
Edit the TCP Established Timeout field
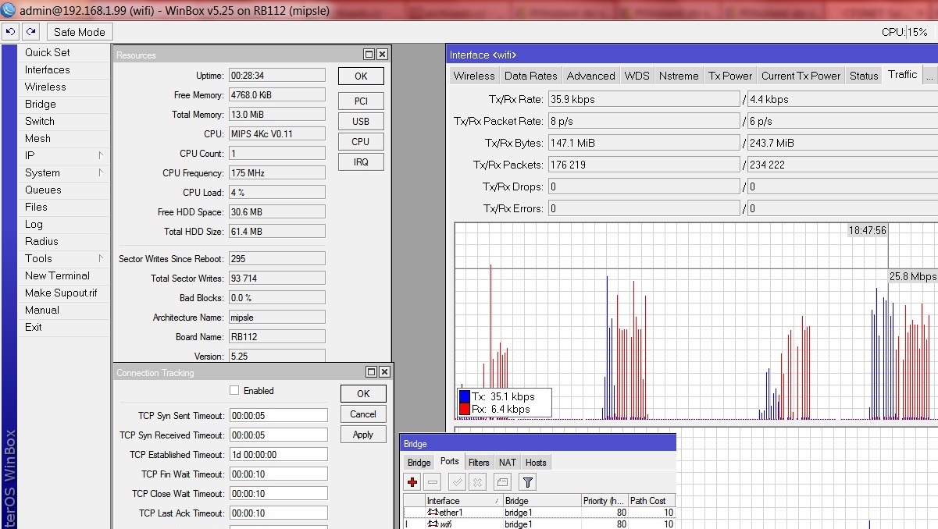(x=278, y=454)
